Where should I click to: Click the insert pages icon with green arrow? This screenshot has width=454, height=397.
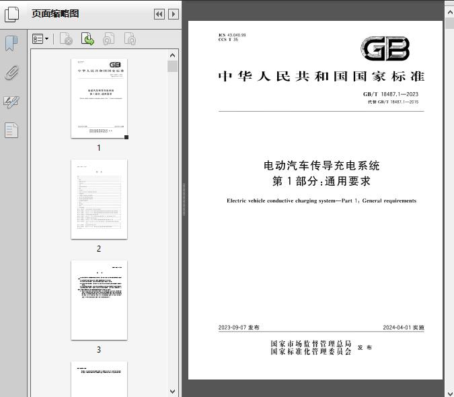[x=87, y=39]
